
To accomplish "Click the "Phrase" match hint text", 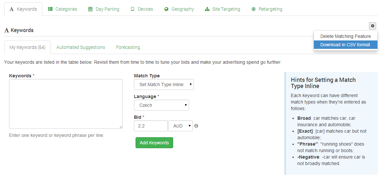I will pos(331,147).
